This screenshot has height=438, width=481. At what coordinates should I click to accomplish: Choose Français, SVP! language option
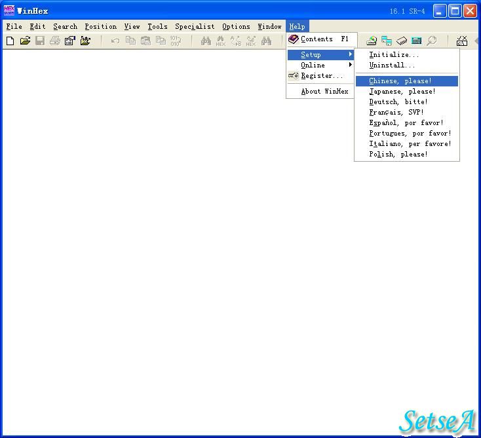407,112
